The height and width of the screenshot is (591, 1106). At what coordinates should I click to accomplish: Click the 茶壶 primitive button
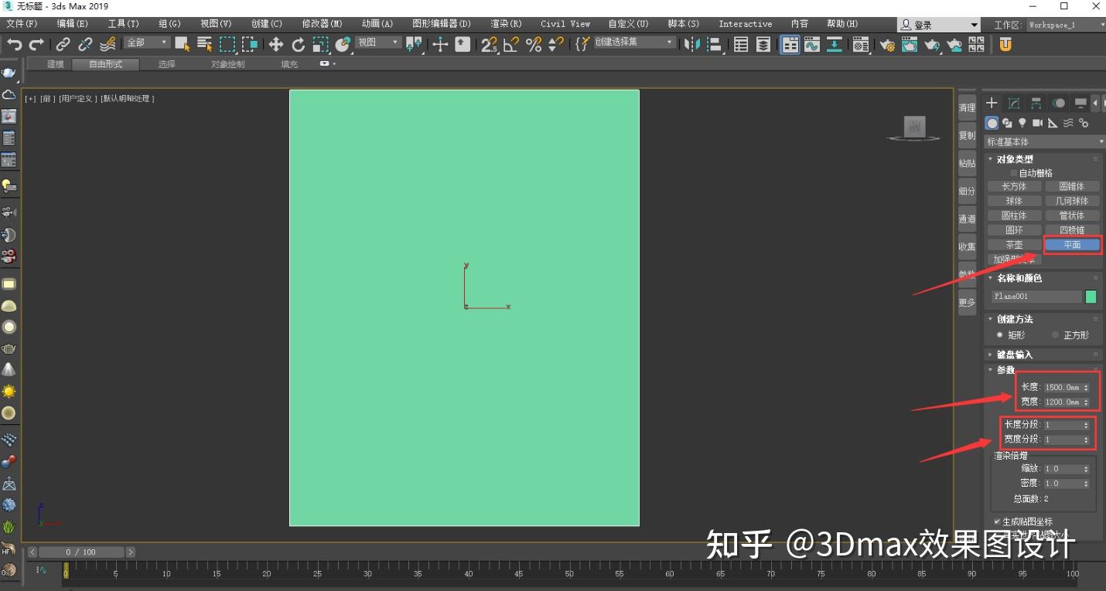pos(1014,244)
